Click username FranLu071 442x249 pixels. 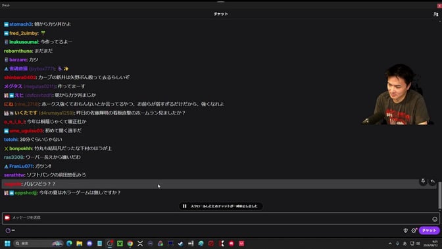pyautogui.click(x=21, y=166)
